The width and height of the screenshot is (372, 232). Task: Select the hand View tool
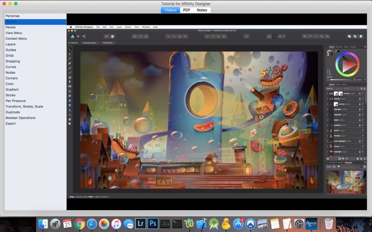click(69, 119)
